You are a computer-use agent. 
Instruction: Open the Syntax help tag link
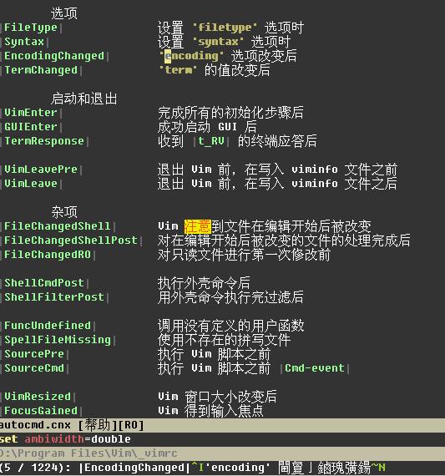(24, 42)
